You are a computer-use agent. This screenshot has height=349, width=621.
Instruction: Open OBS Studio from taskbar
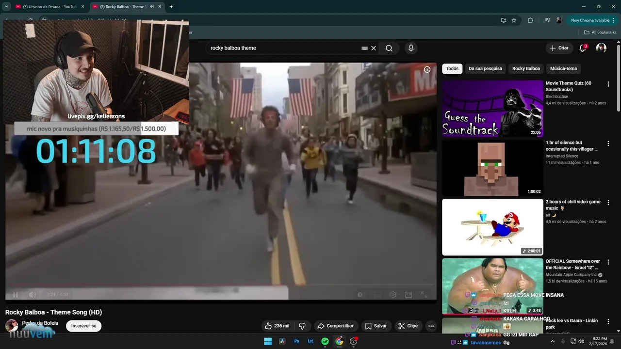click(x=354, y=341)
